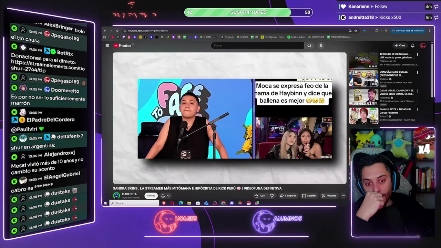Open the X (Twitter) bookmark icon
Image resolution: width=441 pixels, height=248 pixels.
tap(118, 37)
